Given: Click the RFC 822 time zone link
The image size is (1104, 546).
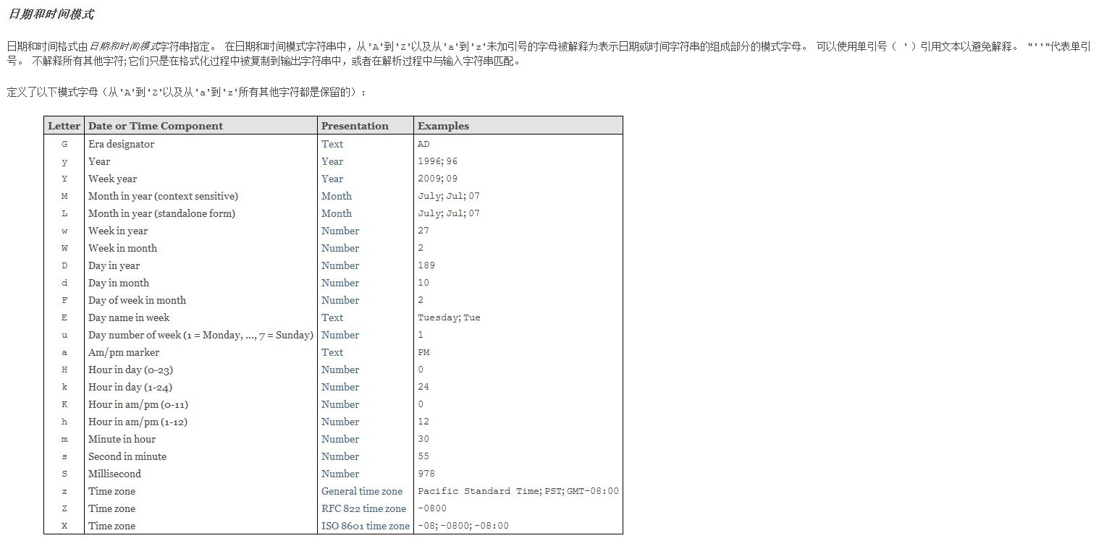Looking at the screenshot, I should click(x=363, y=508).
